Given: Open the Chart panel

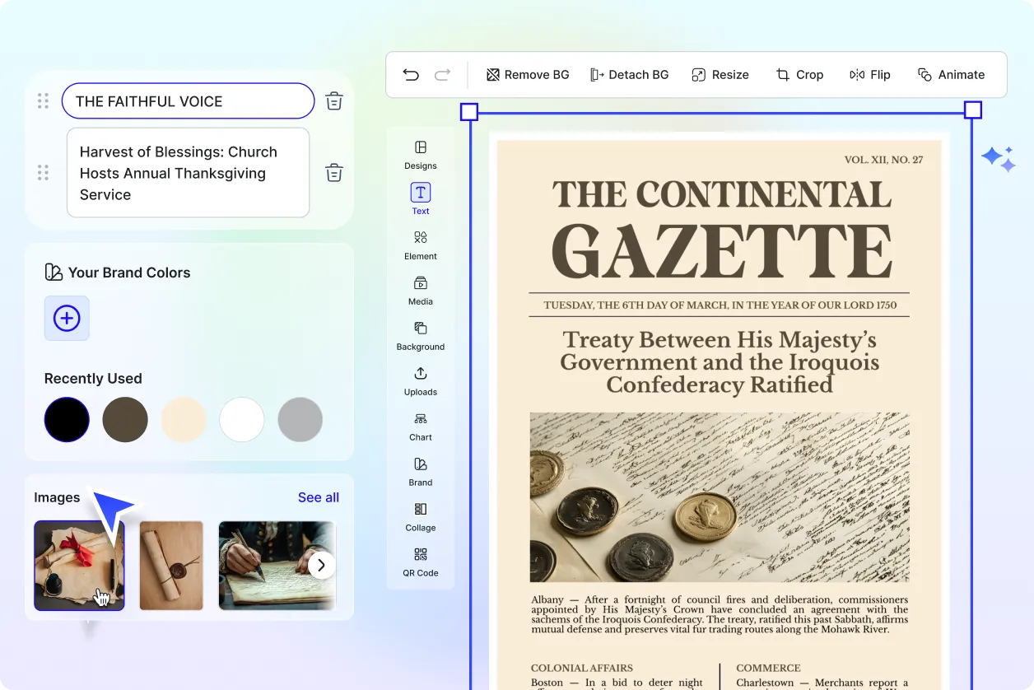Looking at the screenshot, I should [x=421, y=426].
